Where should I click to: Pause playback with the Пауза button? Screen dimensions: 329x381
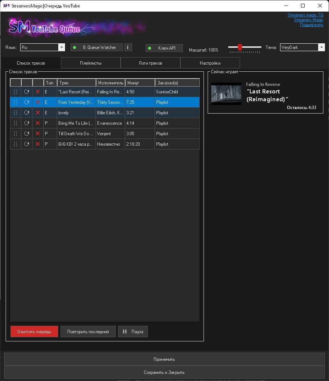(133, 332)
